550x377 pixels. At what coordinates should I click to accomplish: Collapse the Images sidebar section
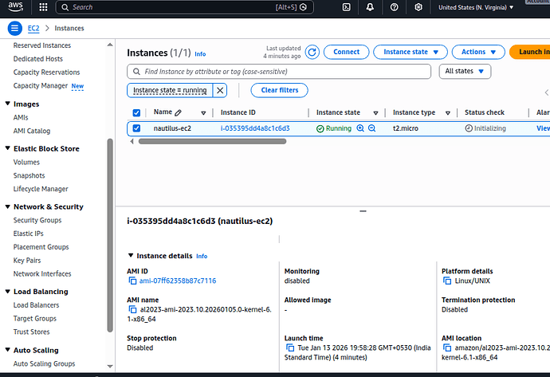[8, 104]
